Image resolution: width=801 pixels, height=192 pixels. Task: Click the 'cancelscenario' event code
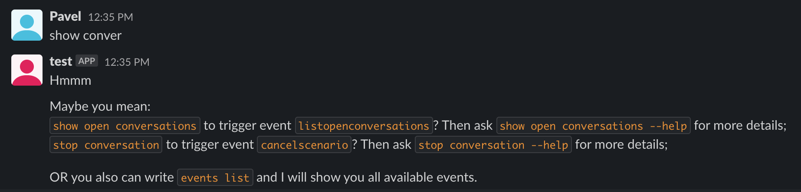coord(304,145)
